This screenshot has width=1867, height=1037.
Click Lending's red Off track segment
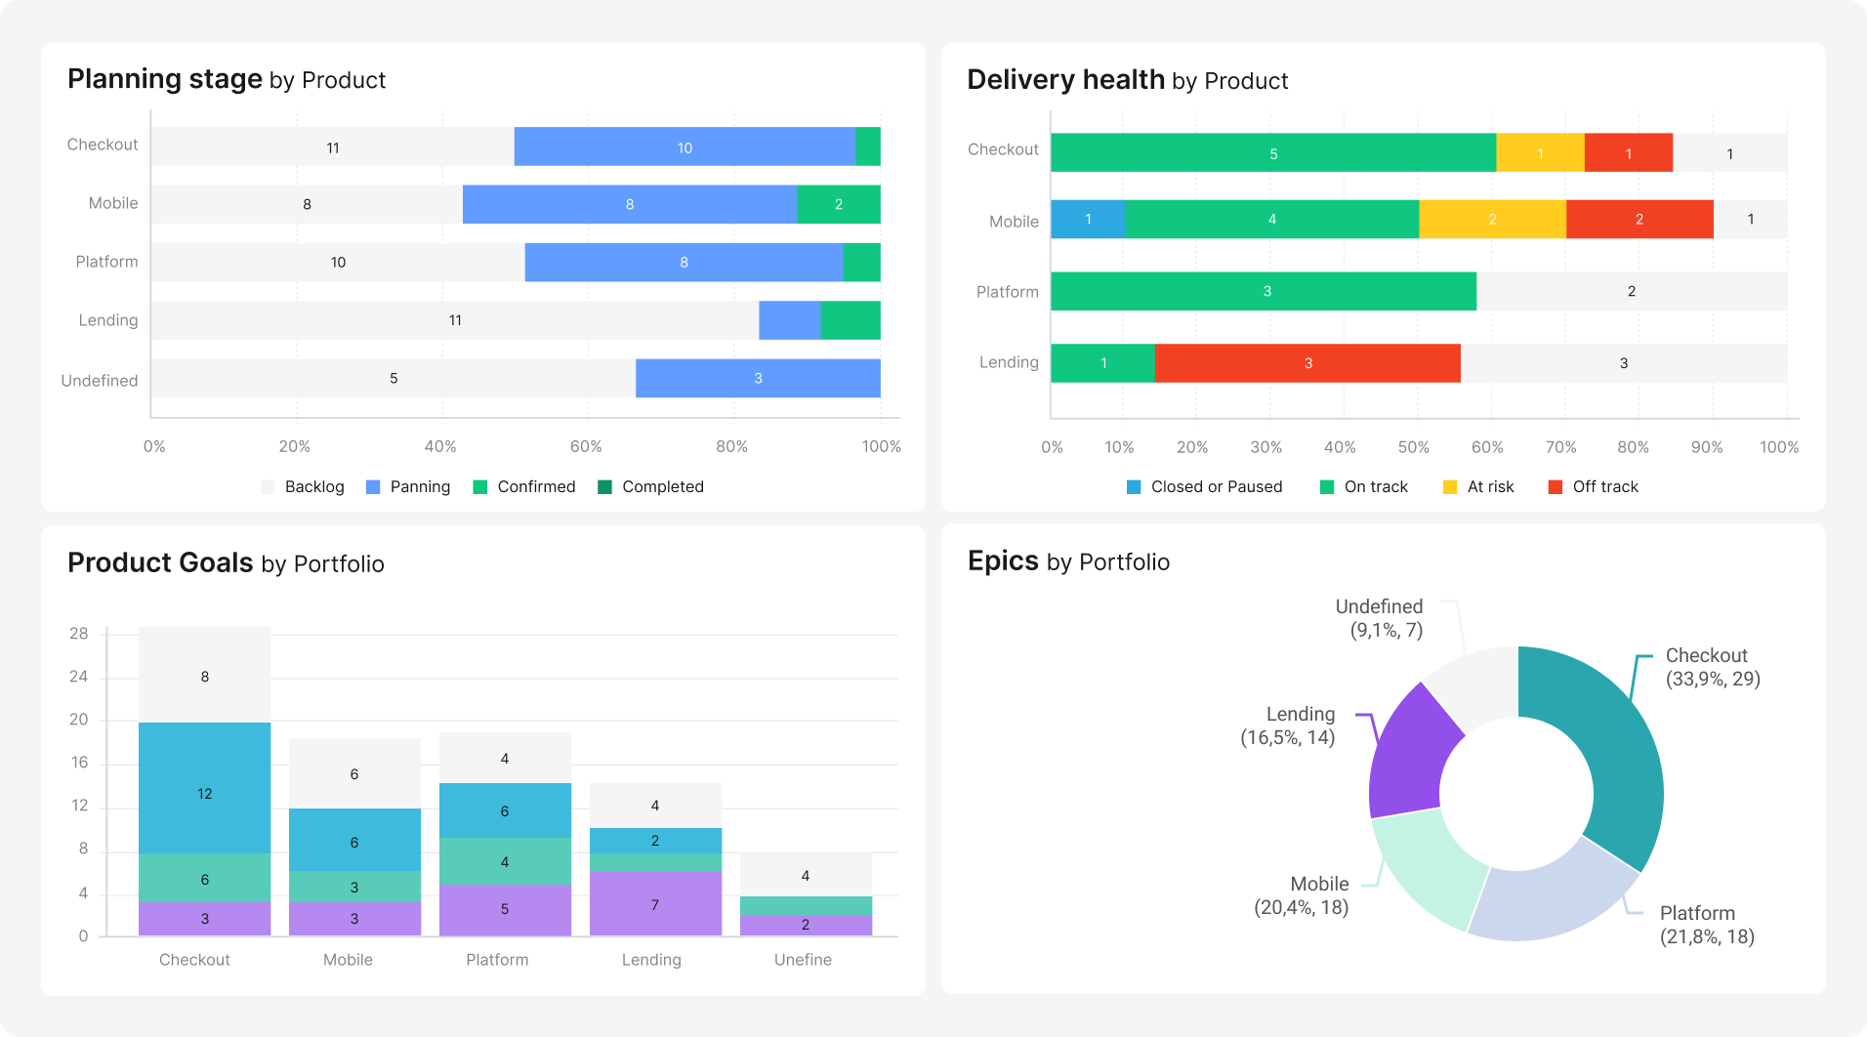coord(1307,363)
